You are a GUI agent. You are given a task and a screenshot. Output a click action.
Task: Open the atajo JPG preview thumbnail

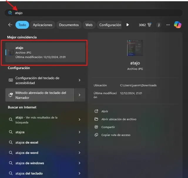tap(135, 48)
